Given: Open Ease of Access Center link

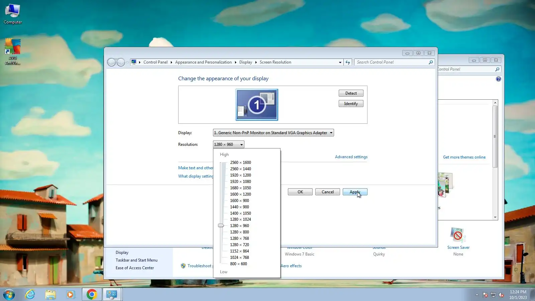Looking at the screenshot, I should pyautogui.click(x=135, y=268).
